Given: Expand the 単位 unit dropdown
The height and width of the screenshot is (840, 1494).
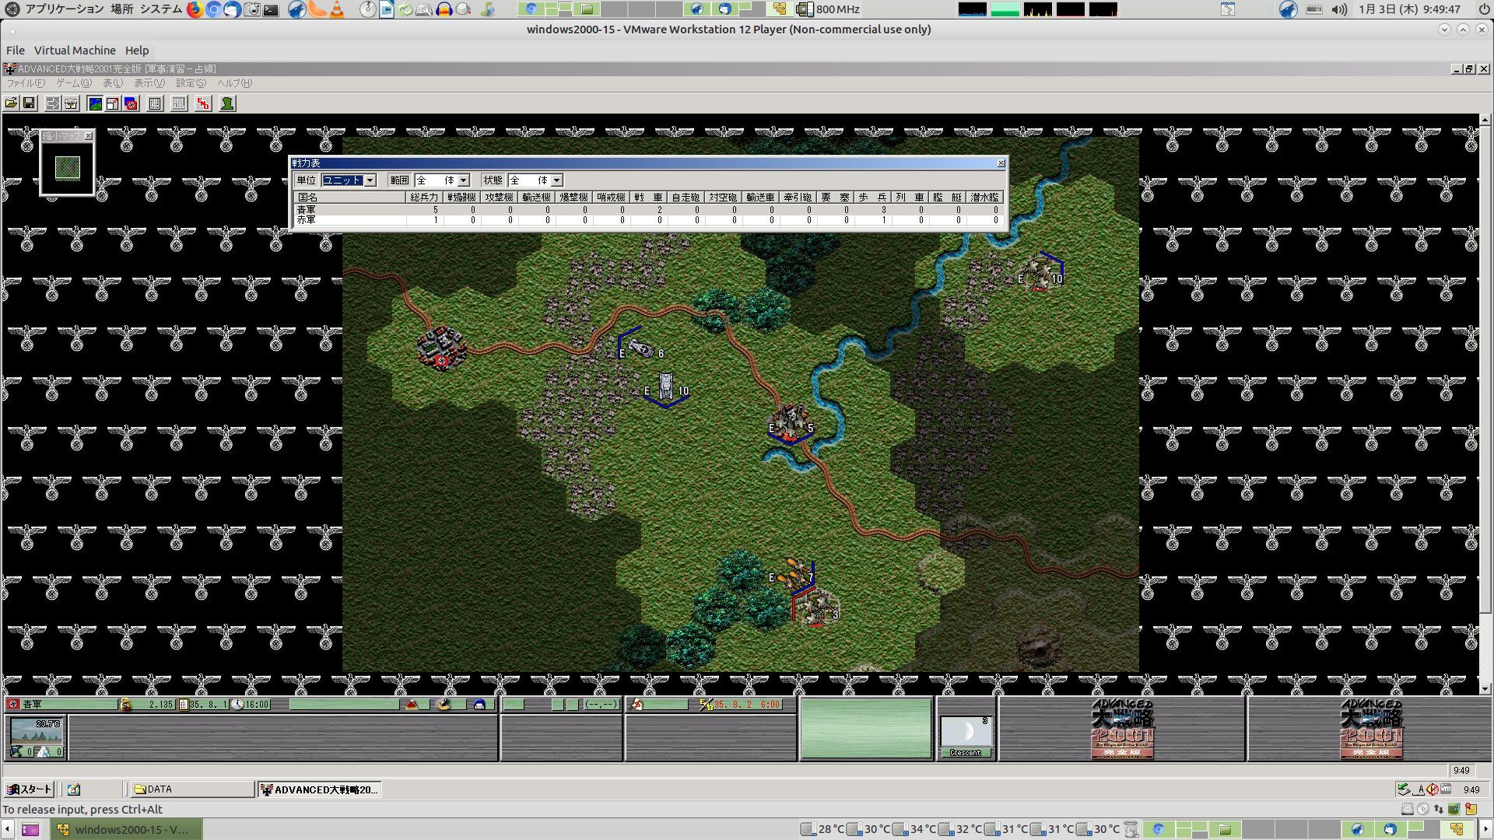Looking at the screenshot, I should coord(370,180).
